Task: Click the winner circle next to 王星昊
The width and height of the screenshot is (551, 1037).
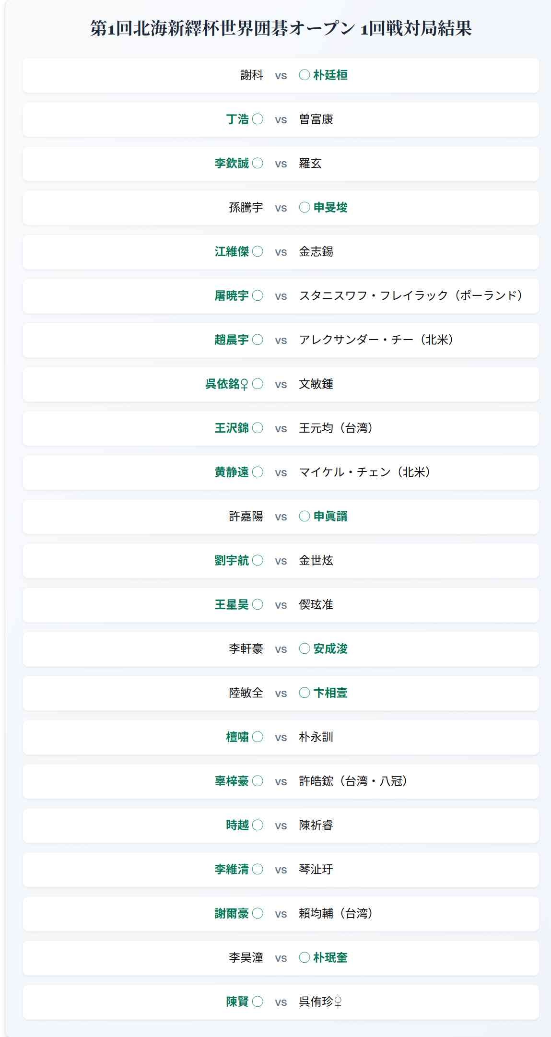Action: 258,604
